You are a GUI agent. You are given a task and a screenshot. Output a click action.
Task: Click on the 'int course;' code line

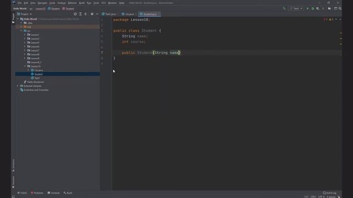coord(133,42)
